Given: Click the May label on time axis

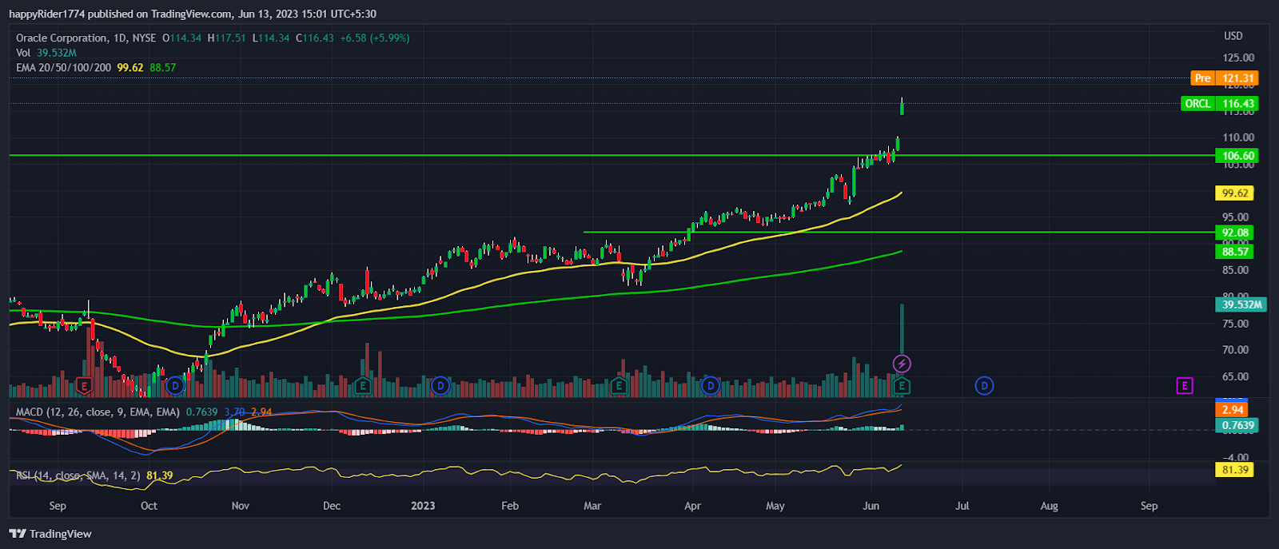Looking at the screenshot, I should (775, 506).
